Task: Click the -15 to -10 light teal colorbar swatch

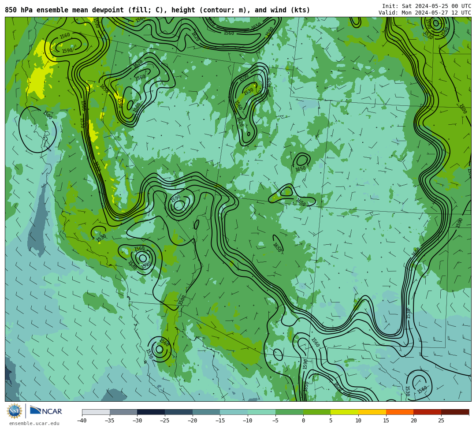Action: (234, 412)
